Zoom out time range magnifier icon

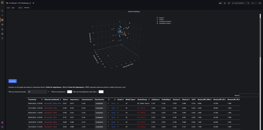click(x=249, y=3)
